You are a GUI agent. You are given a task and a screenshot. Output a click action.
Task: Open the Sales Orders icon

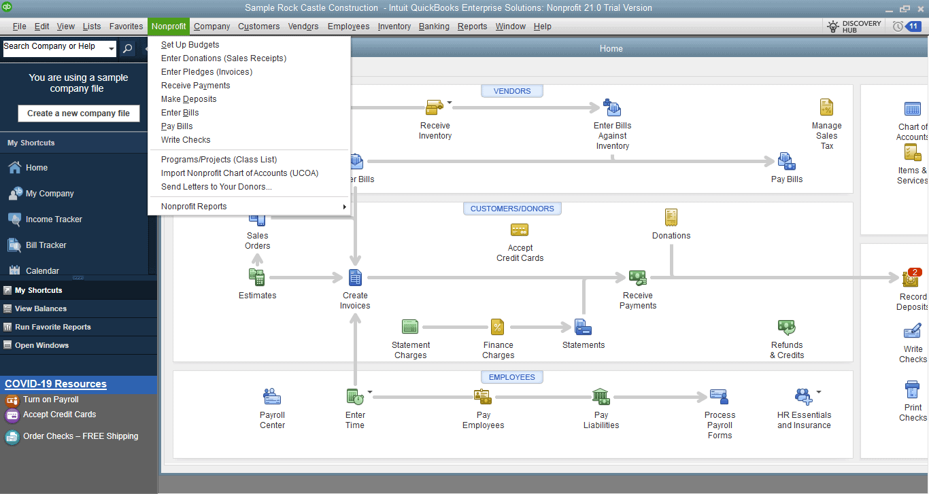pyautogui.click(x=257, y=219)
